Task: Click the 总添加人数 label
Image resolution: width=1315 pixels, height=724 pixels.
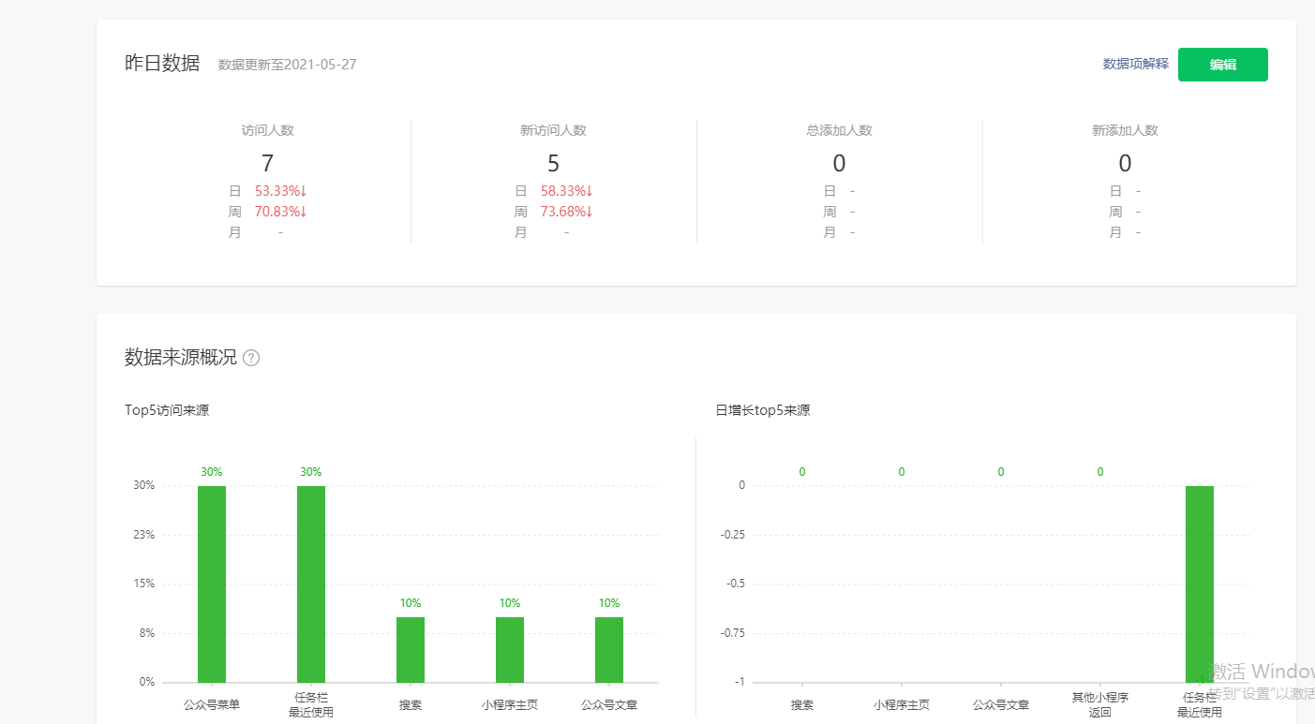Action: tap(839, 131)
